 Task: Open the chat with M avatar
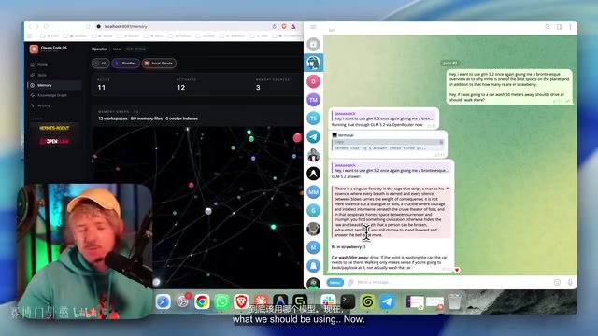pyautogui.click(x=314, y=247)
